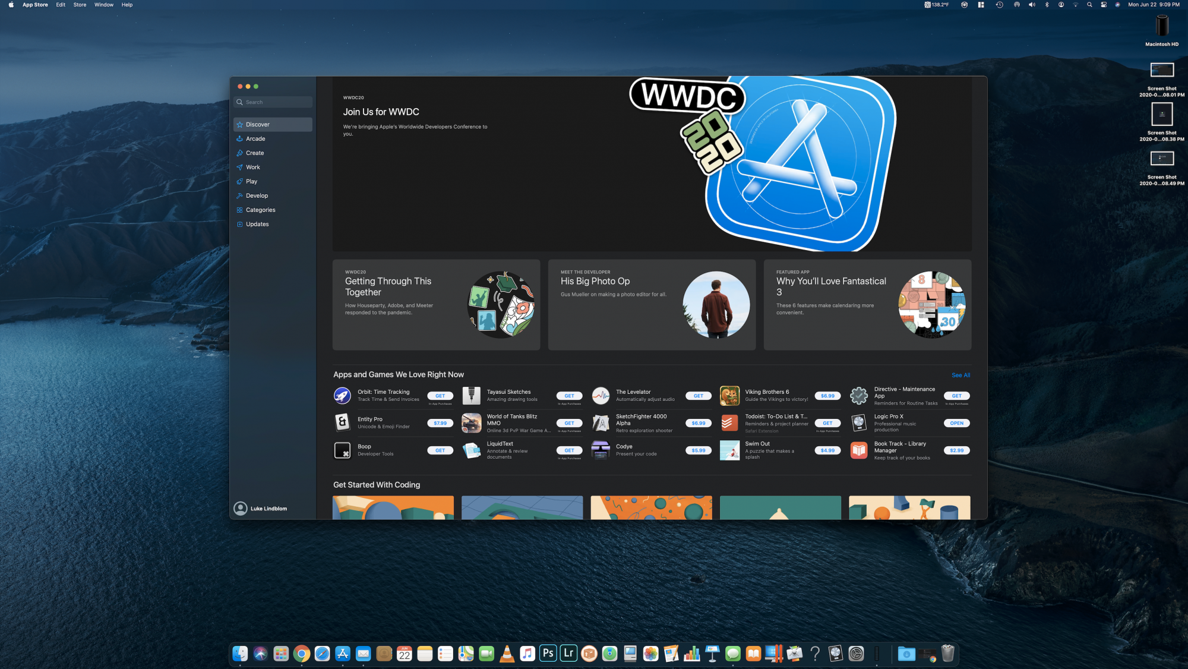
Task: Open Time Machine menu bar icon
Action: pos(1000,5)
